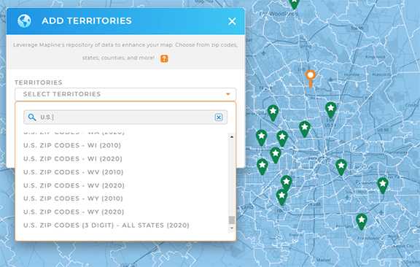This screenshot has width=420, height=267.
Task: Select U.S. Zip Codes - WI (2010)
Action: pyautogui.click(x=72, y=145)
